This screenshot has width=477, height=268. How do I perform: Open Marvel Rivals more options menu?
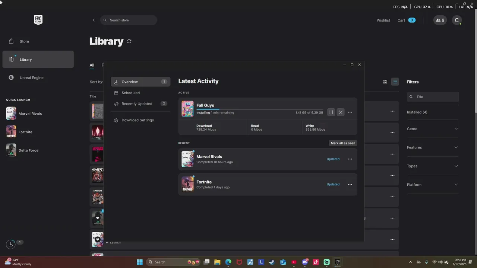tap(350, 159)
